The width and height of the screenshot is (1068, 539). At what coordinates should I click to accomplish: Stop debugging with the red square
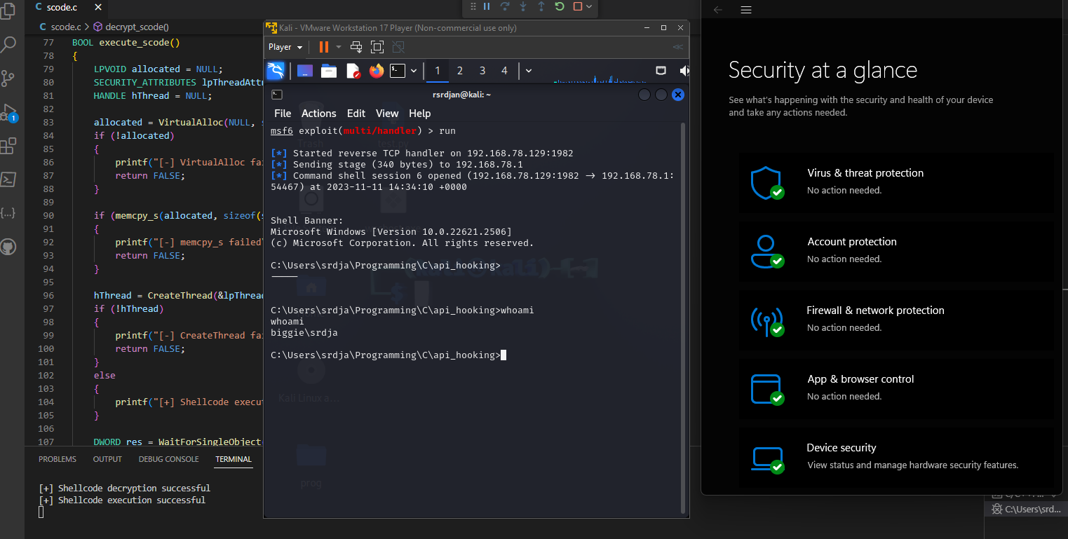pos(578,6)
